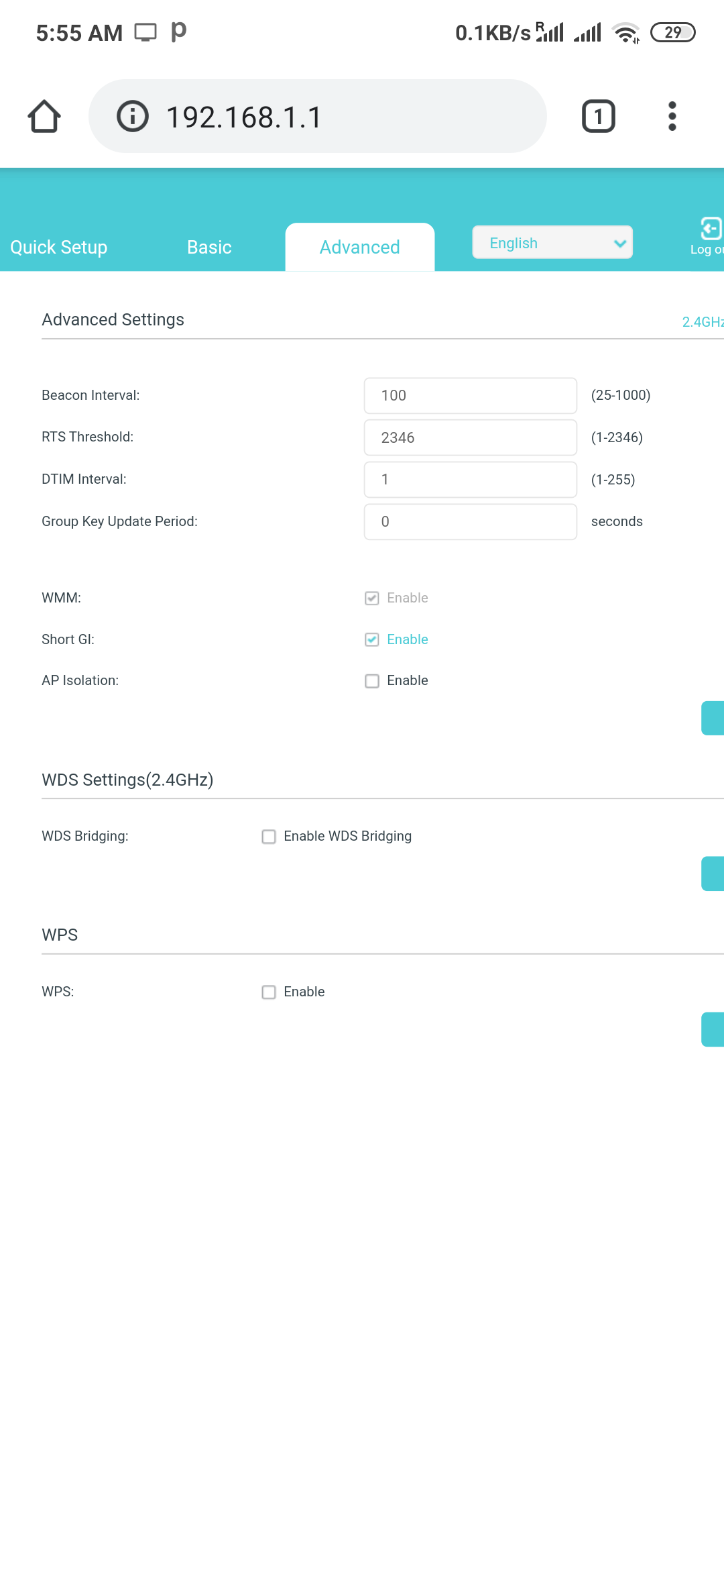This screenshot has height=1570, width=724.
Task: Check Enable WDS Bridging
Action: pos(269,837)
